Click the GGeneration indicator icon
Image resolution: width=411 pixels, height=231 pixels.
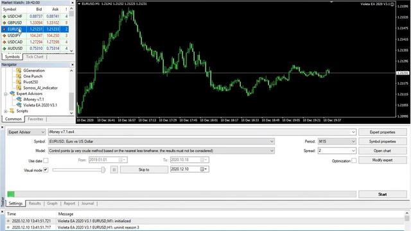click(19, 71)
